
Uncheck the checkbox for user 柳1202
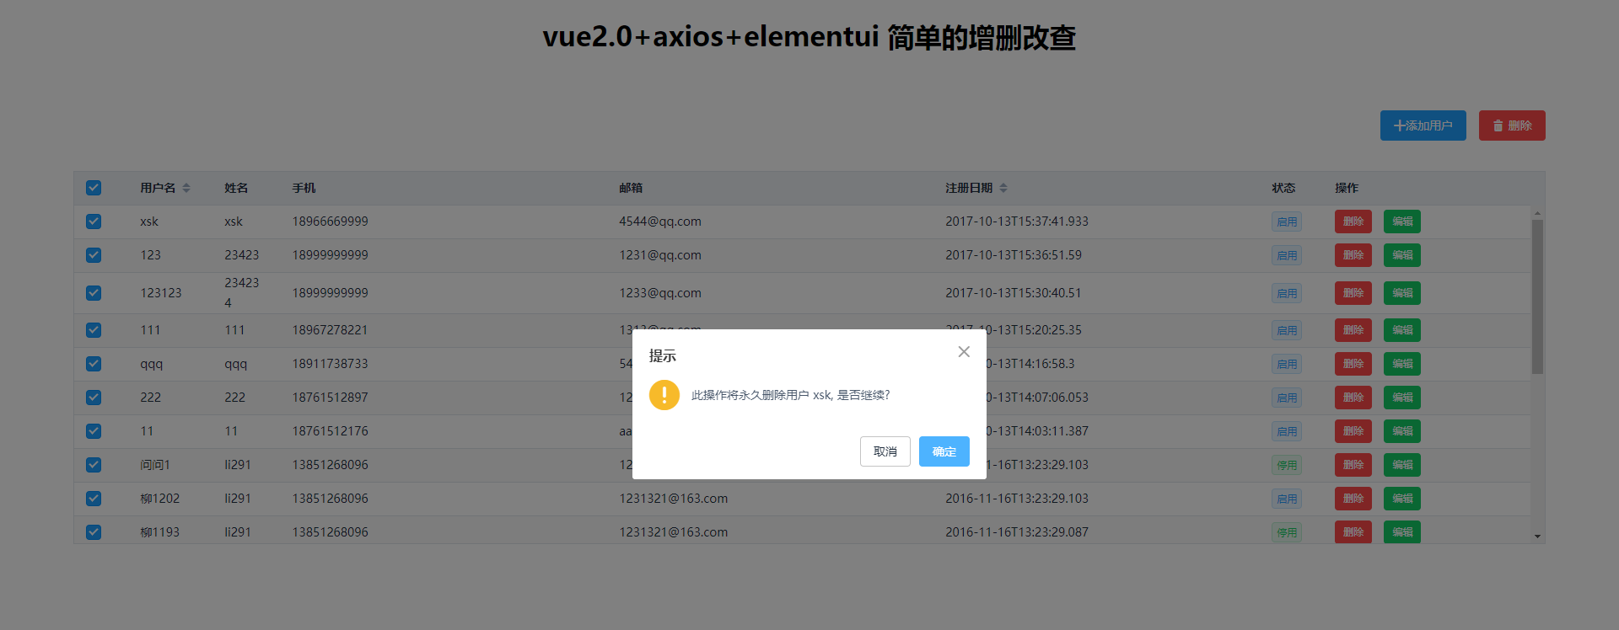(x=94, y=499)
